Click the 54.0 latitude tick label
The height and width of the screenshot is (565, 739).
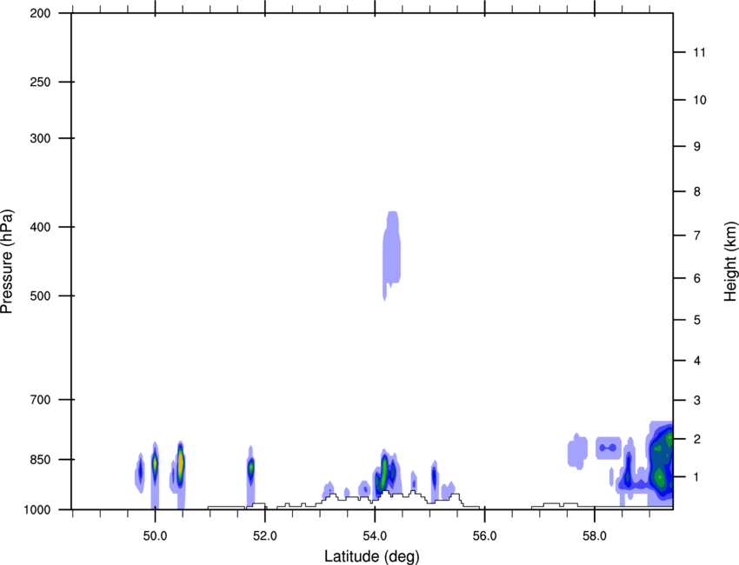point(376,536)
